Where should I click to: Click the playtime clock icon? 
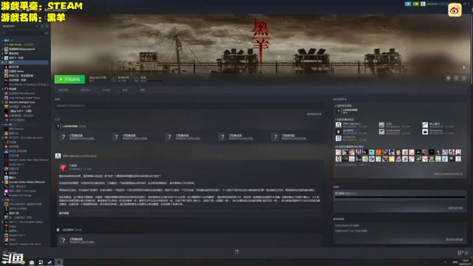pos(114,79)
